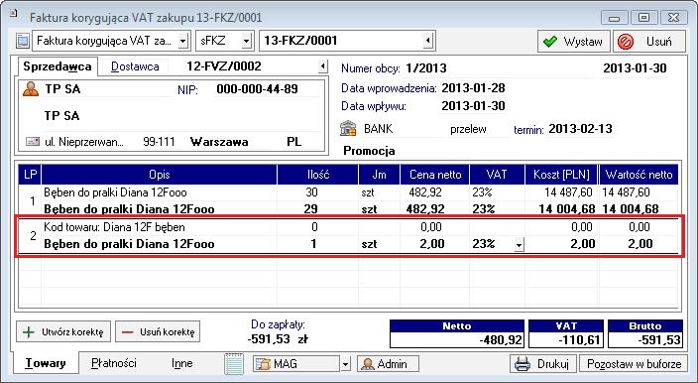Click the Do zapłaty amount -591,53 zł
The height and width of the screenshot is (383, 698).
(x=278, y=339)
